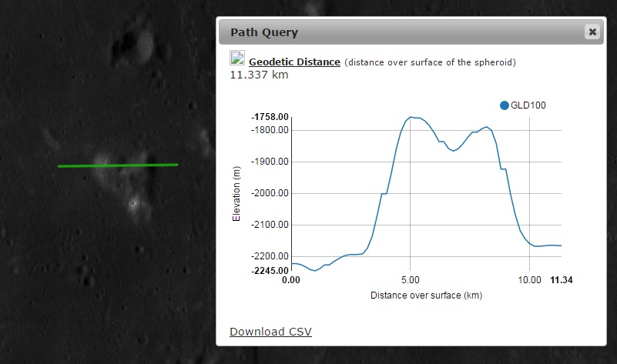Click the broken image icon beside Geodetic Distance
The image size is (617, 364).
(237, 58)
